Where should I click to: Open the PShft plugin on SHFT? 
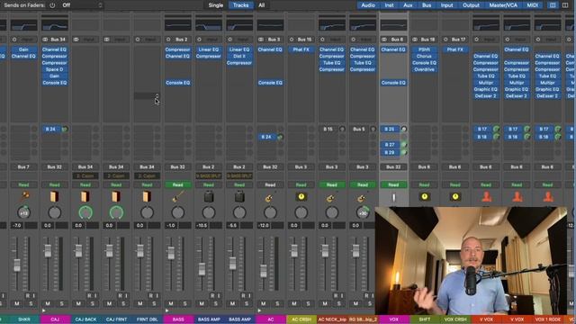tap(424, 49)
